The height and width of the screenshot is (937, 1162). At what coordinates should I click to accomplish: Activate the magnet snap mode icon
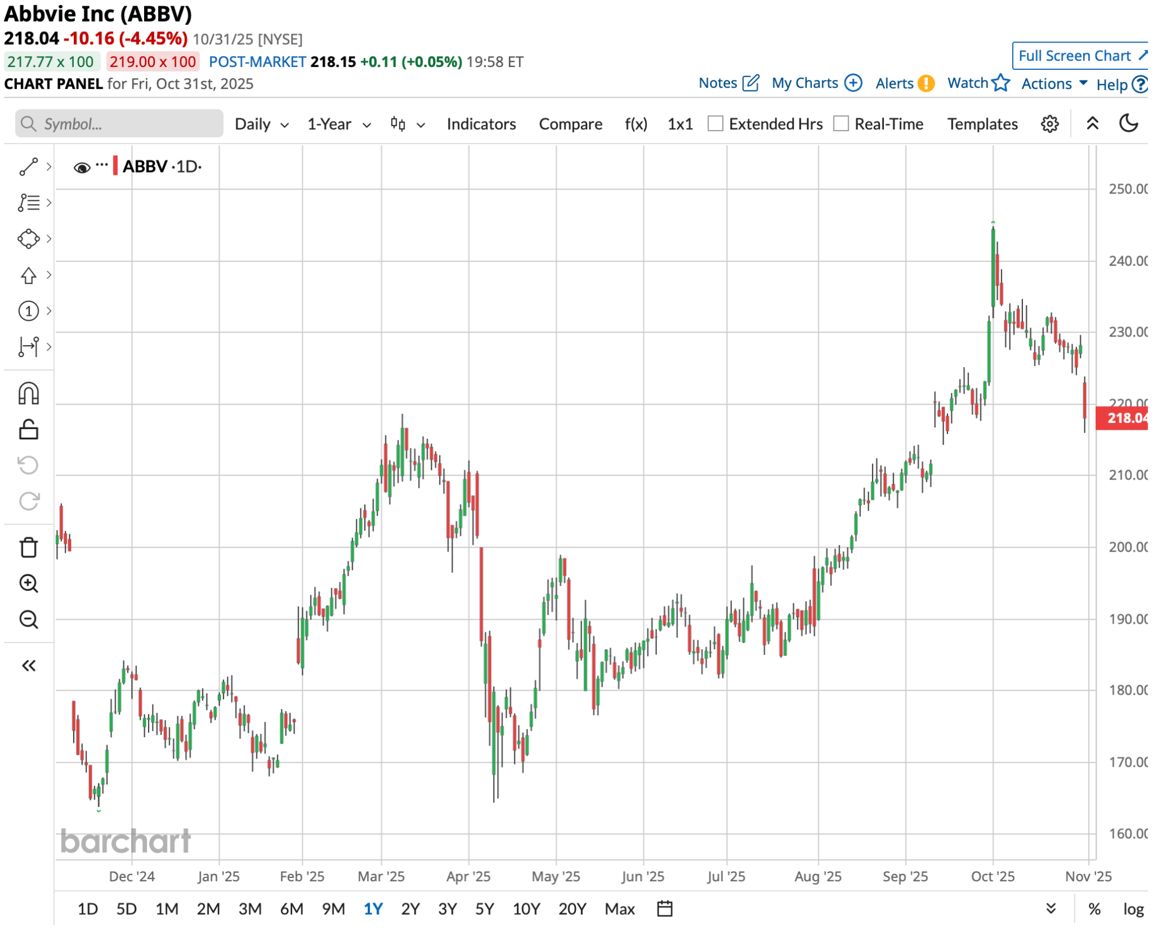point(28,393)
